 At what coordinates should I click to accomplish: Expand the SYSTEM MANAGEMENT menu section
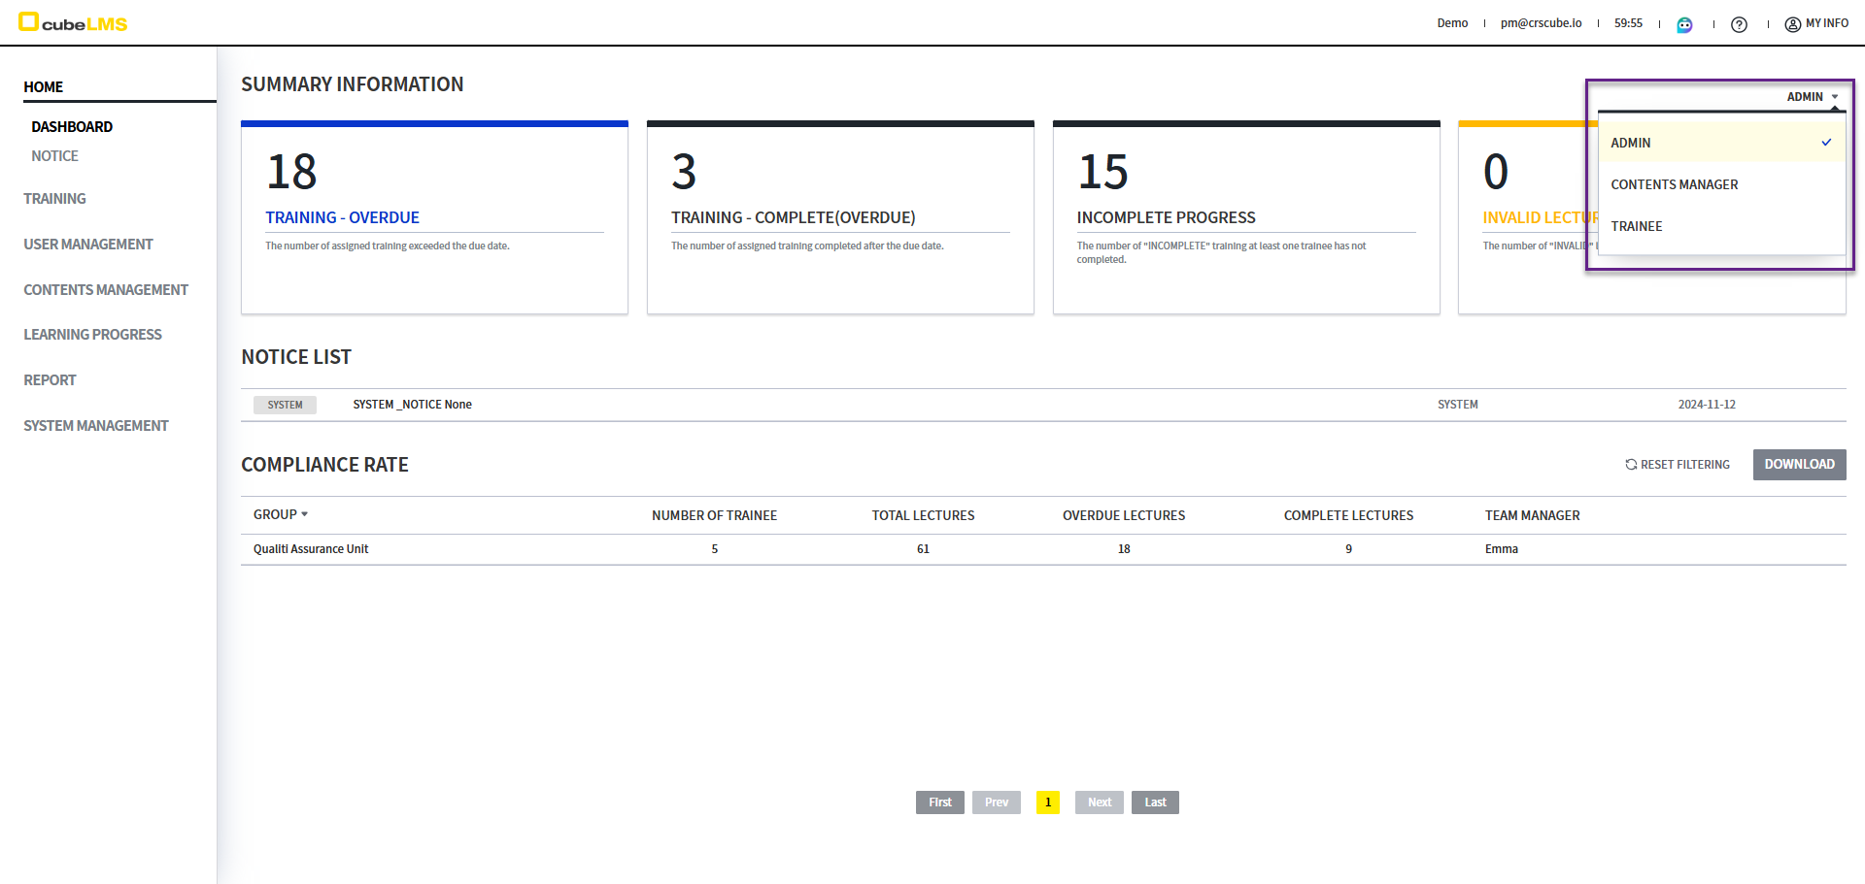pyautogui.click(x=96, y=426)
